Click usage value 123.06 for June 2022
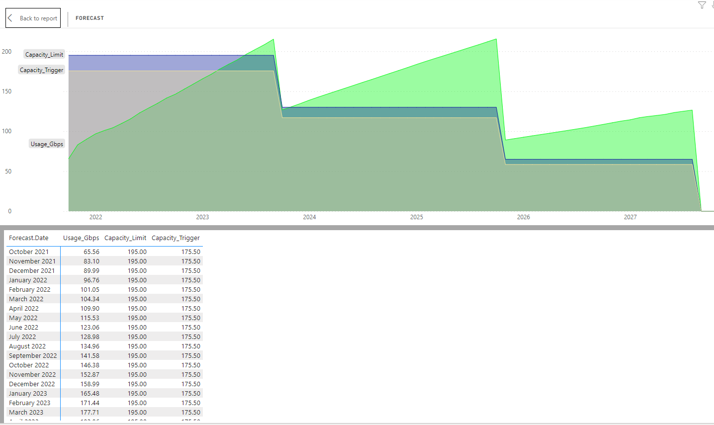Screen dimensions: 714x425 tap(90, 328)
